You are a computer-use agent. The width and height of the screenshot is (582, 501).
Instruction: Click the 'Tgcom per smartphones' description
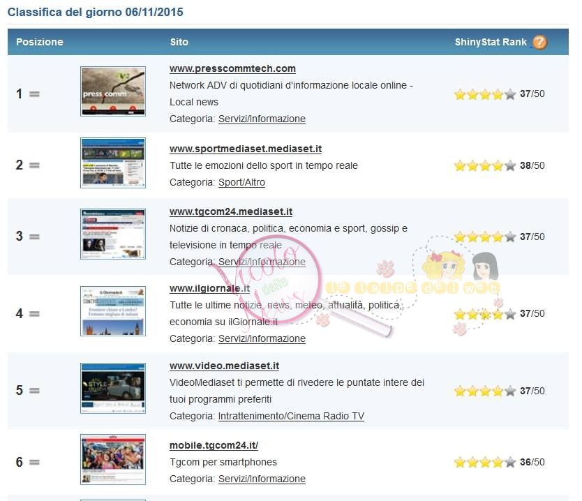[223, 462]
